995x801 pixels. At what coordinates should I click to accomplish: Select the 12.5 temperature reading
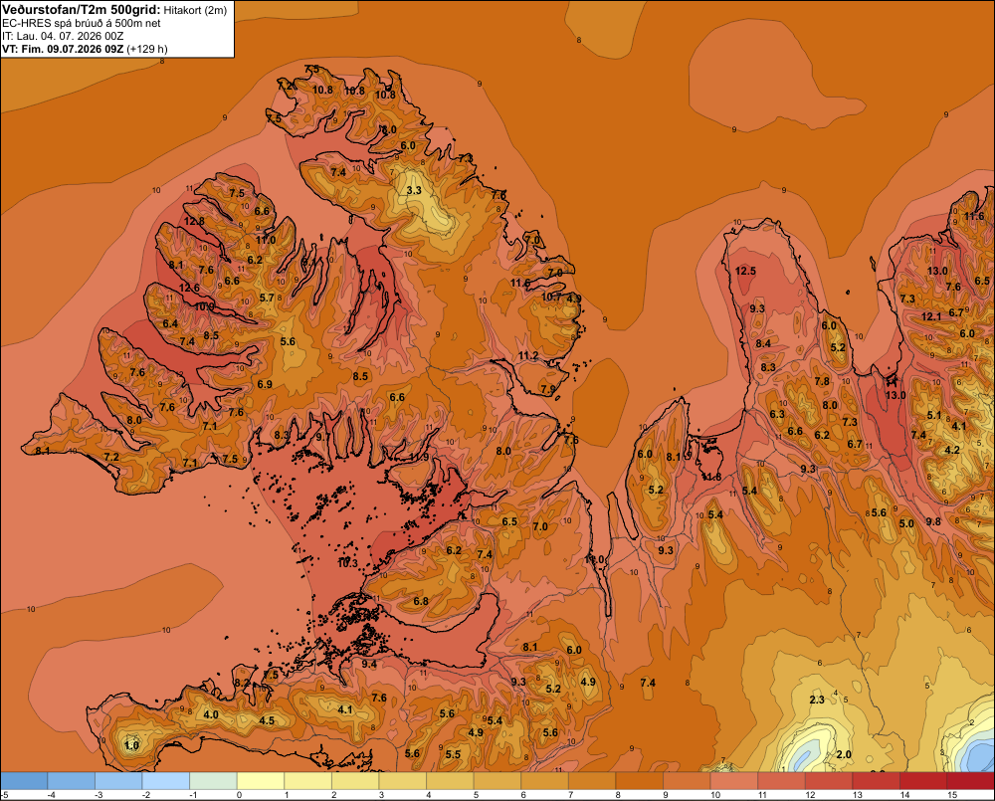pyautogui.click(x=745, y=271)
